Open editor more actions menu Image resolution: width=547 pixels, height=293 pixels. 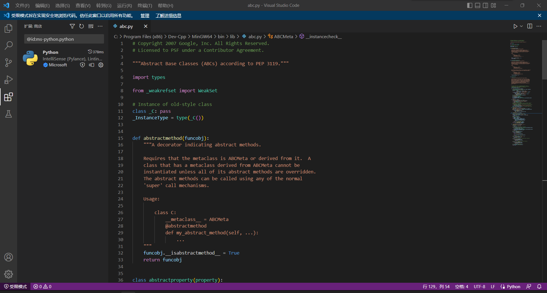tap(539, 26)
